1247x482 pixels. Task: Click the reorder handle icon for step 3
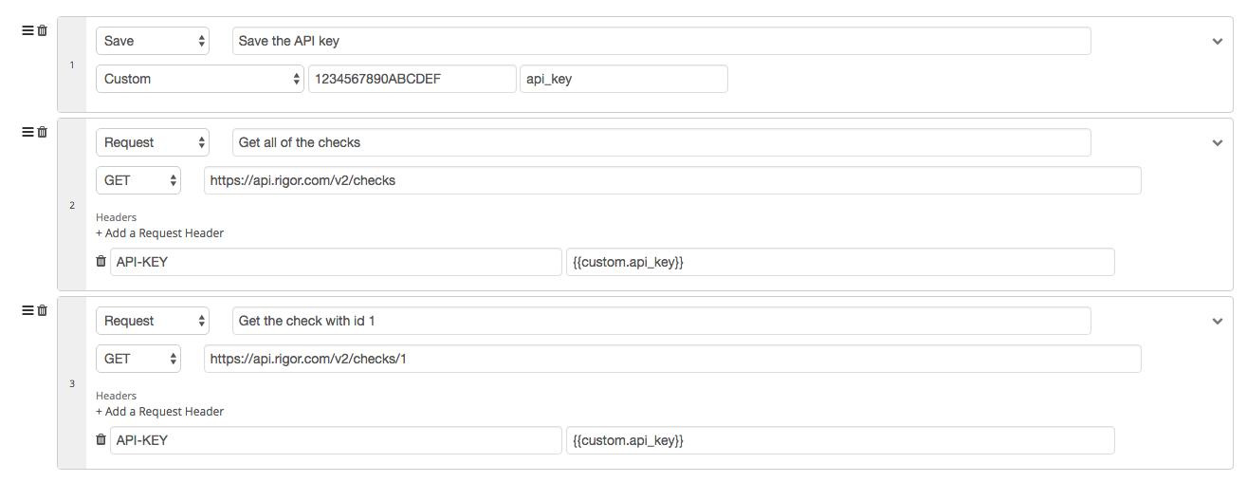click(28, 310)
